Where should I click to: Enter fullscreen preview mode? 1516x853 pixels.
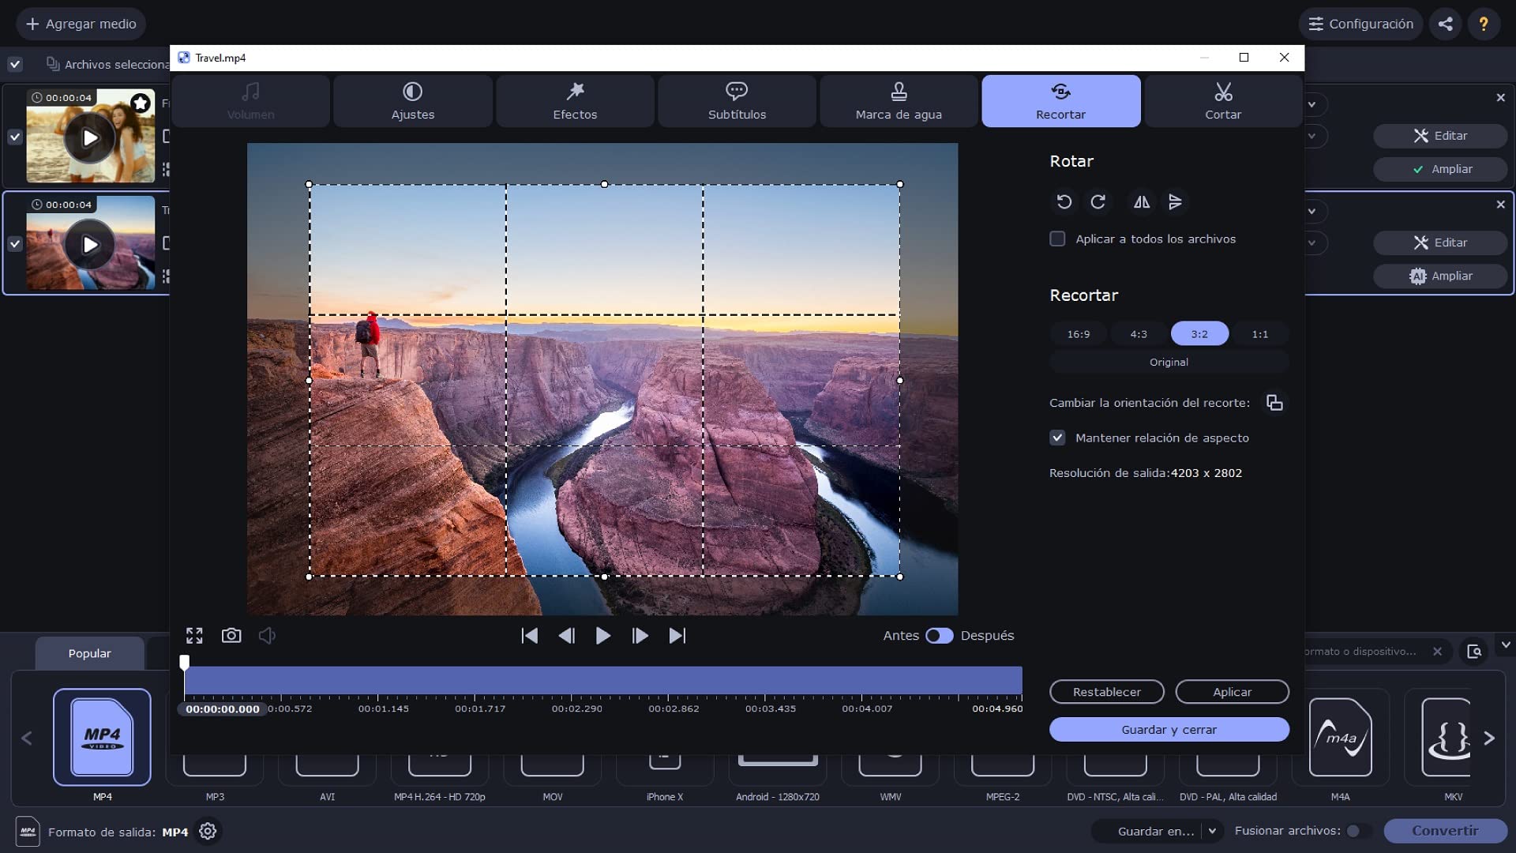[194, 636]
